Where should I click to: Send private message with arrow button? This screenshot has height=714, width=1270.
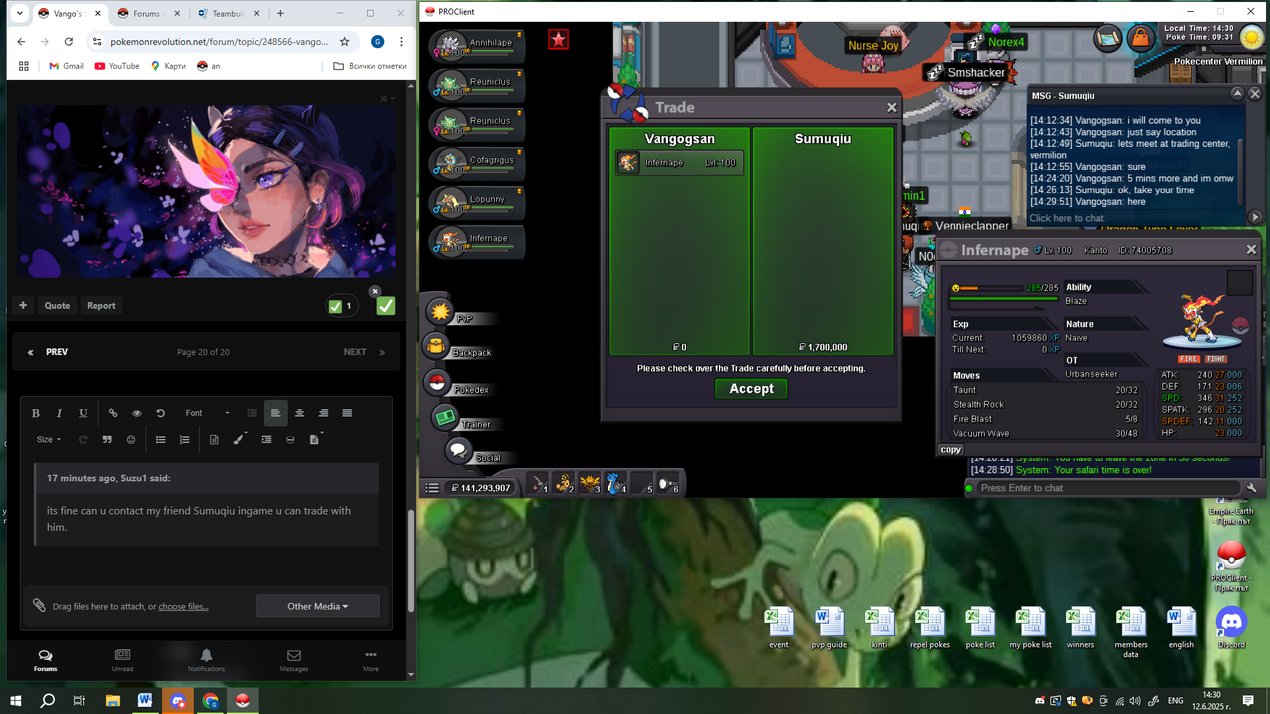tap(1255, 217)
